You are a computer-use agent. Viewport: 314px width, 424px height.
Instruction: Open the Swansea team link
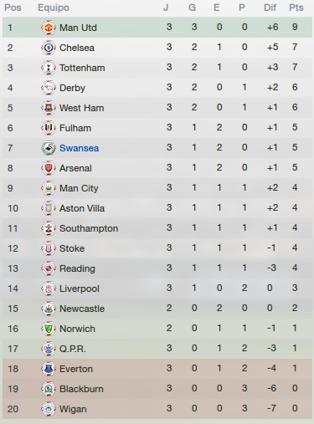[x=79, y=148]
